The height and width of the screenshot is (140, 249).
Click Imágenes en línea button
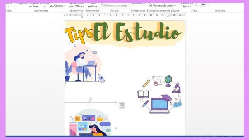point(33,5)
